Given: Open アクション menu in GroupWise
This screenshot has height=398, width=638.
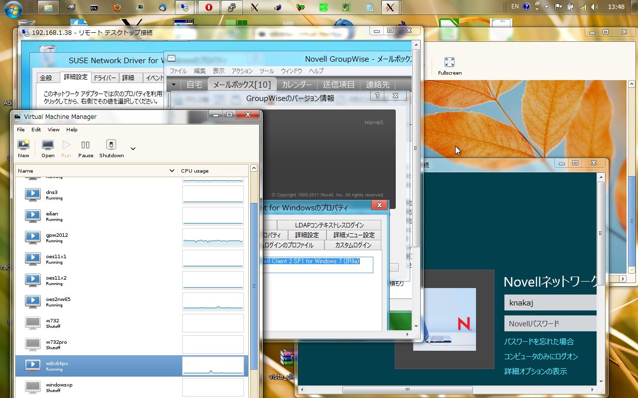Looking at the screenshot, I should coord(242,71).
